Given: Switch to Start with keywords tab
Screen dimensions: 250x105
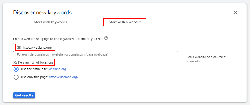Looking at the screenshot, I should 50,22.
